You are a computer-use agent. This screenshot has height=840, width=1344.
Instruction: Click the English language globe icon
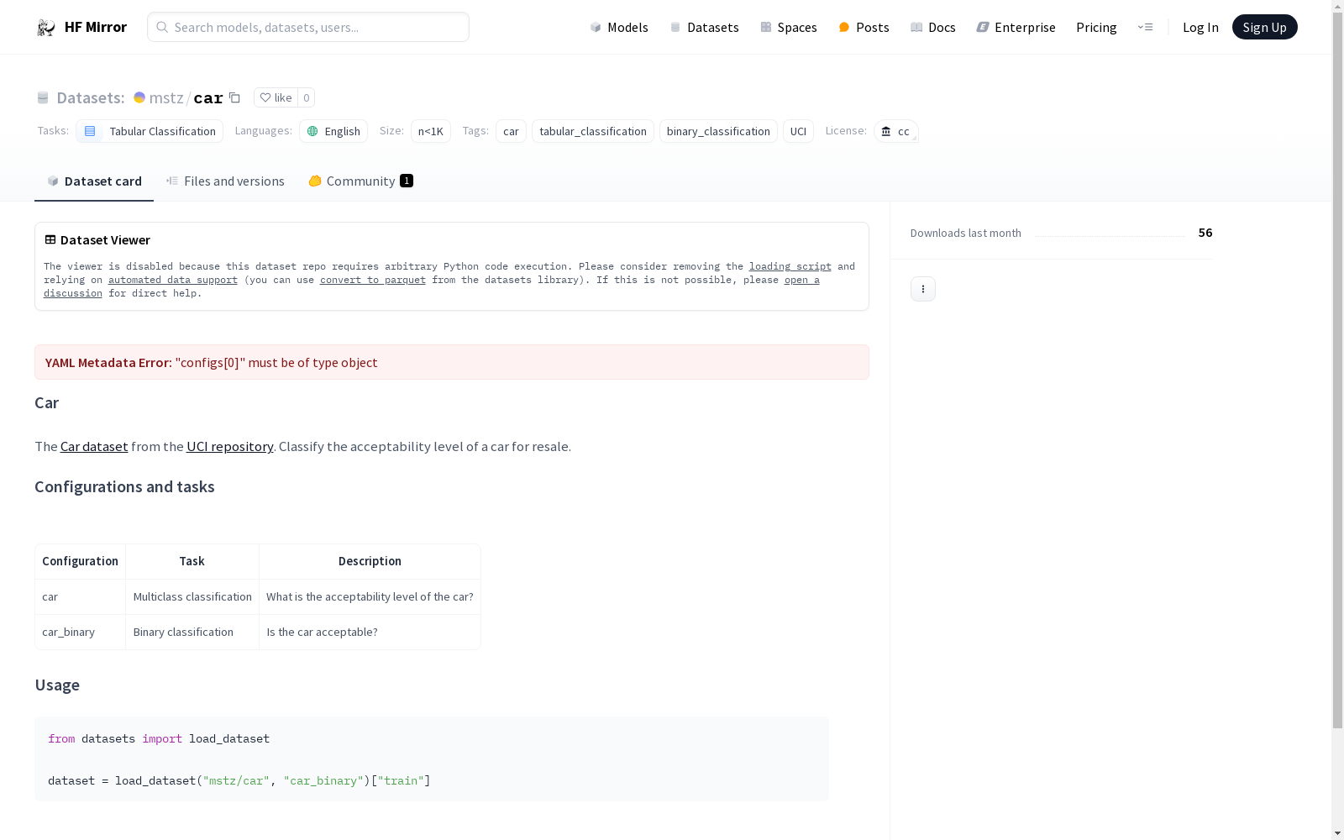click(312, 131)
